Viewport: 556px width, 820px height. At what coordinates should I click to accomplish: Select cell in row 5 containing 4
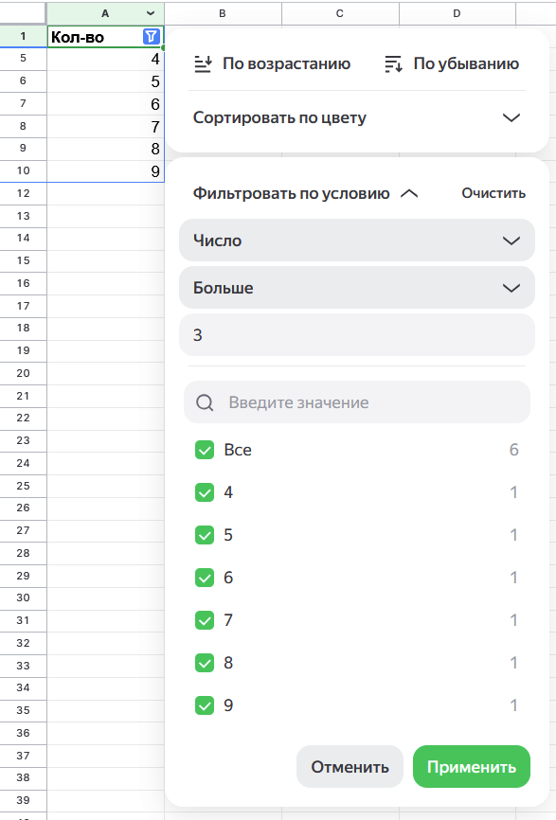coord(106,59)
